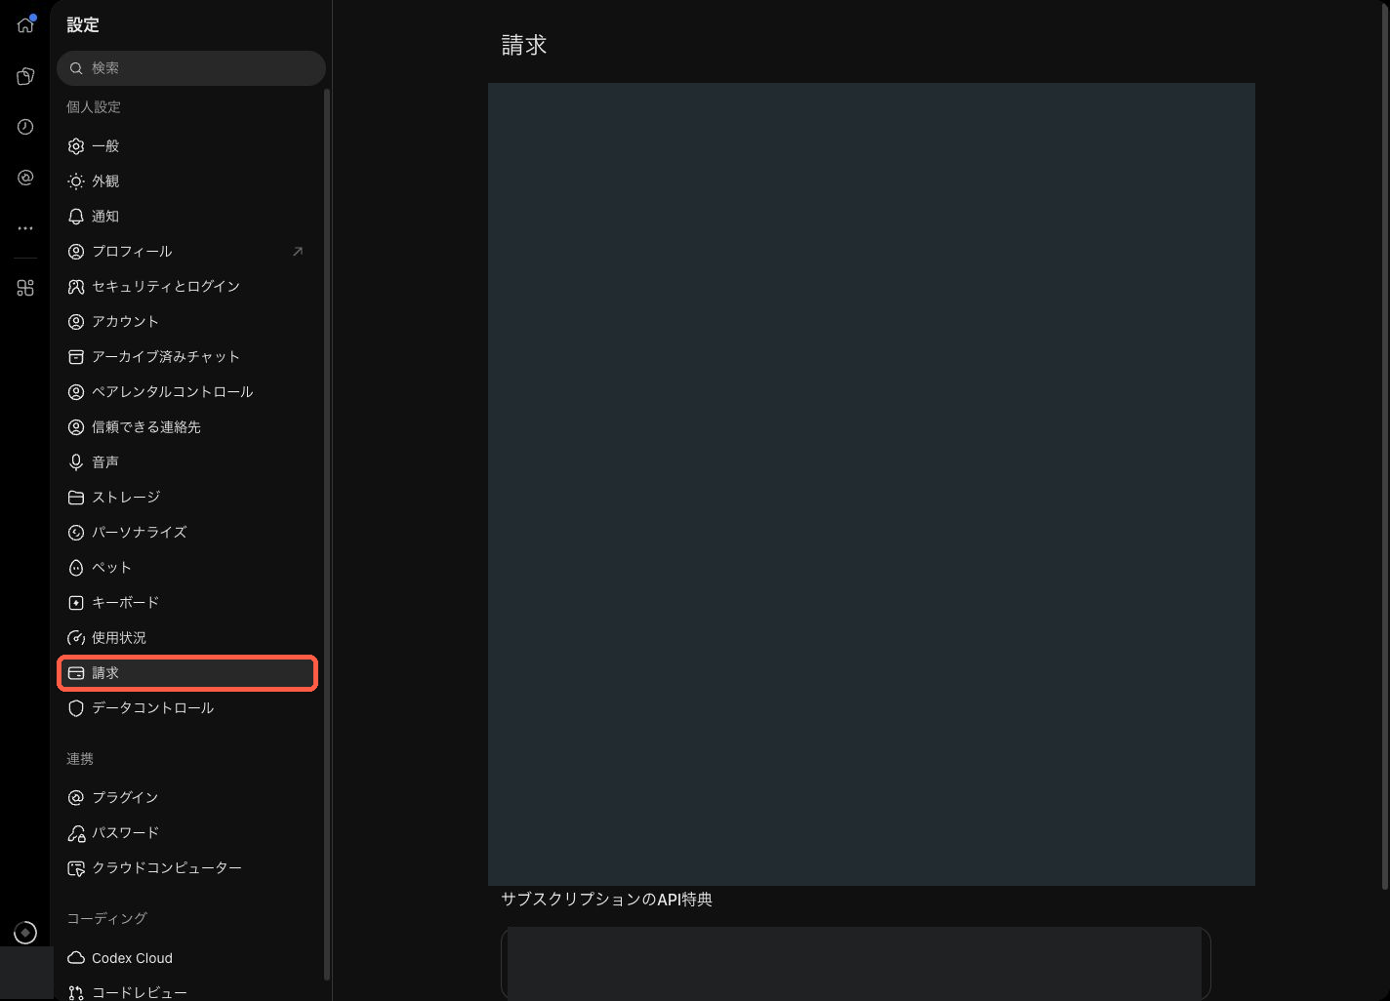The width and height of the screenshot is (1390, 1001).
Task: Open プロフィール external link arrow
Action: (298, 252)
